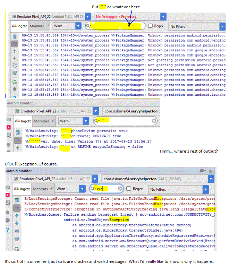Click log line 'Version (7) at 2017-09-13 11:56.27'
Viewport: 229px width, 266px height.
point(88,141)
